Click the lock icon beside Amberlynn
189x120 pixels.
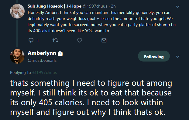60,53
